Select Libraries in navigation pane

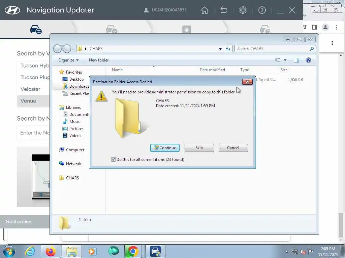70,107
